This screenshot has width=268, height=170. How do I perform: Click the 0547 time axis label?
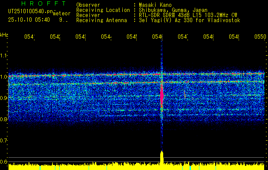click(x=183, y=37)
